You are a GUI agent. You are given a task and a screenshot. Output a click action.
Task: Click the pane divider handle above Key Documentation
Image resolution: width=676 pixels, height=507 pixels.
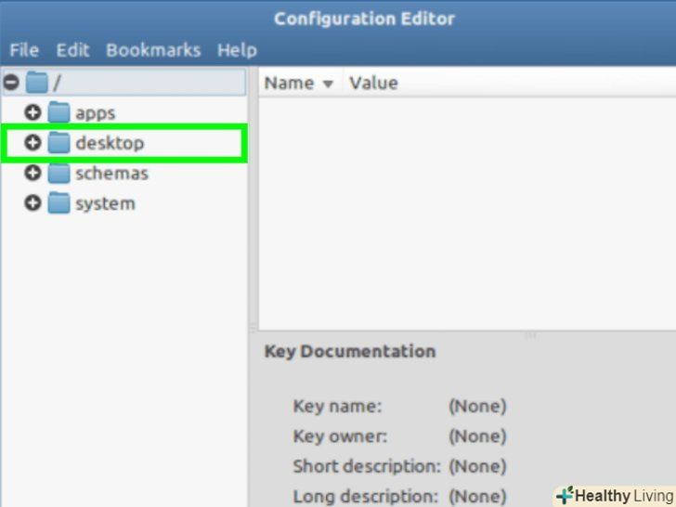click(x=530, y=334)
